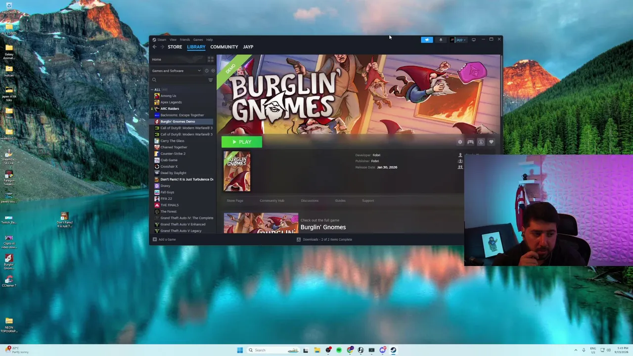Go back with Steam back arrow
This screenshot has height=356, width=633.
point(154,47)
